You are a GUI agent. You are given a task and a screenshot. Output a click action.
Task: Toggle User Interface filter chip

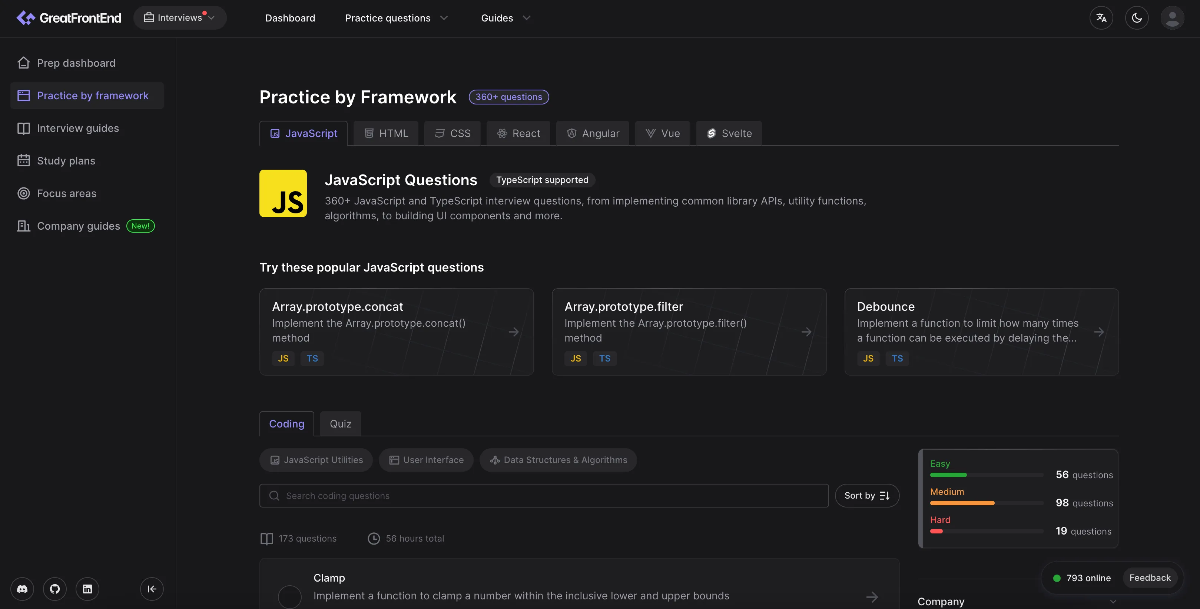[426, 460]
